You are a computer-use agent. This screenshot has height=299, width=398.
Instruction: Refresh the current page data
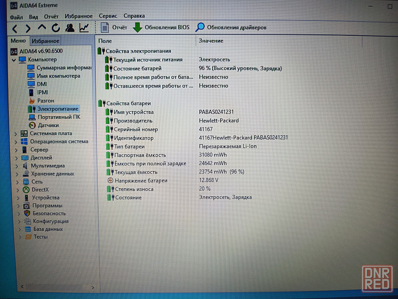(x=56, y=28)
